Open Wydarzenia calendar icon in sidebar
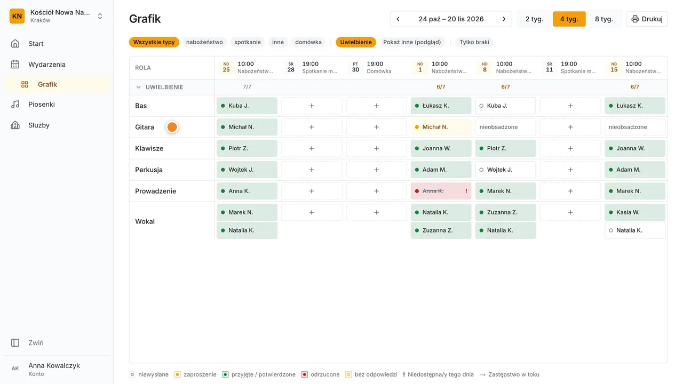 point(15,65)
